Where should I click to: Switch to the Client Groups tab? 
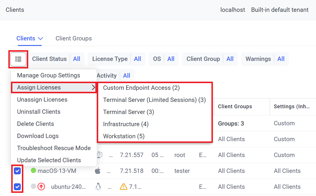click(74, 38)
